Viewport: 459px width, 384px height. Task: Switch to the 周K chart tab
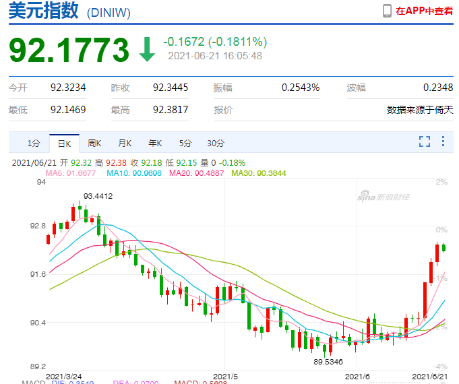click(94, 143)
